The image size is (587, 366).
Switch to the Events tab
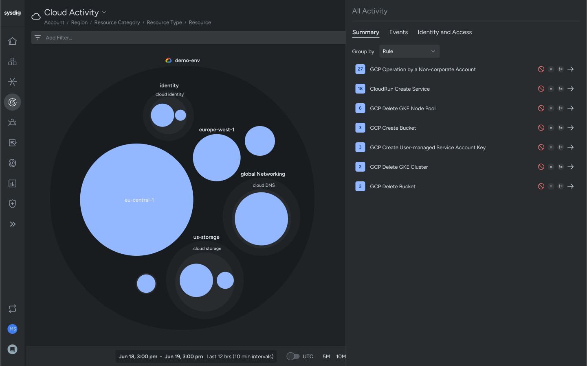(398, 32)
